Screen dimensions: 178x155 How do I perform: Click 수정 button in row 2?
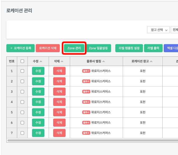coord(38,81)
